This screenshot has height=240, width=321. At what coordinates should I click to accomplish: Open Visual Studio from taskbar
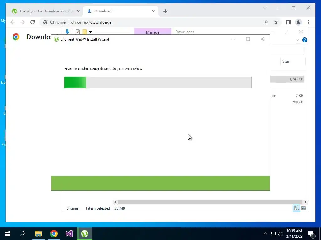[x=69, y=234]
